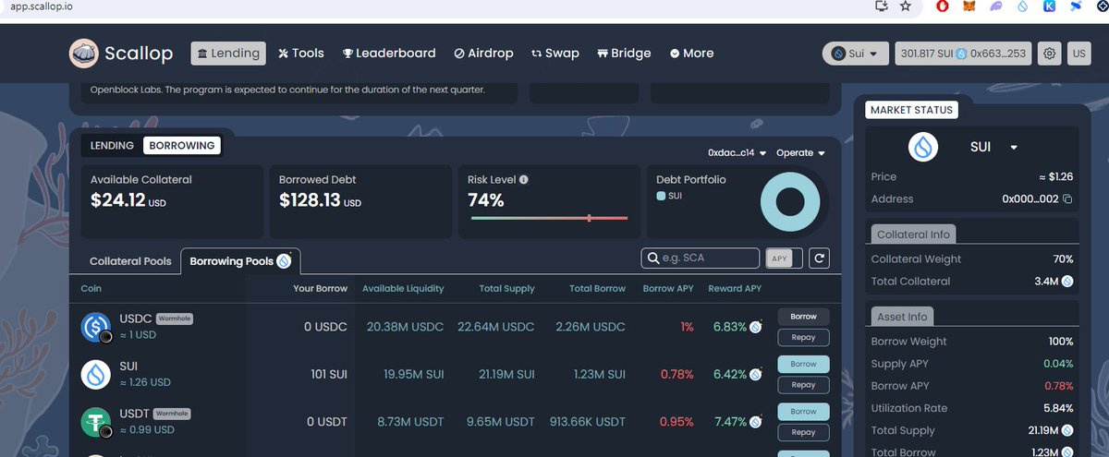Select the Borrowing Pools tab
This screenshot has width=1109, height=457.
[x=240, y=261]
